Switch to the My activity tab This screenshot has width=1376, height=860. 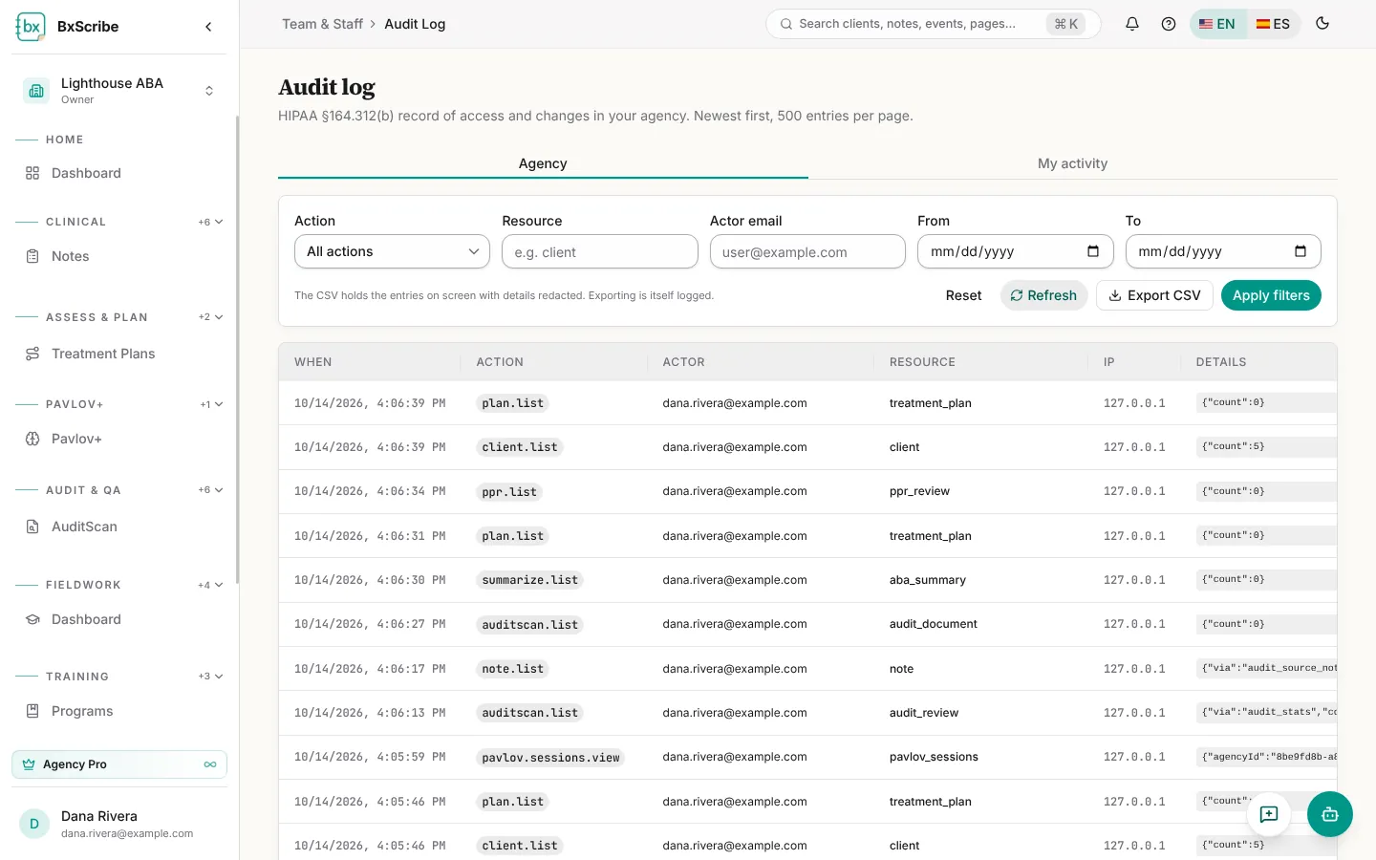(1072, 163)
